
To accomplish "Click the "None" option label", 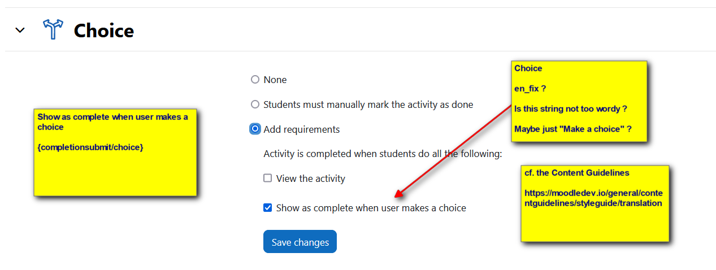I will pos(275,80).
